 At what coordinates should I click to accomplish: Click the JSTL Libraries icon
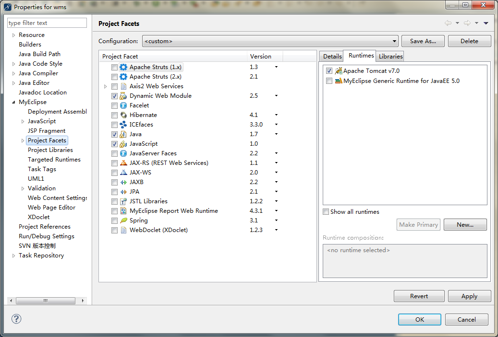click(x=123, y=201)
